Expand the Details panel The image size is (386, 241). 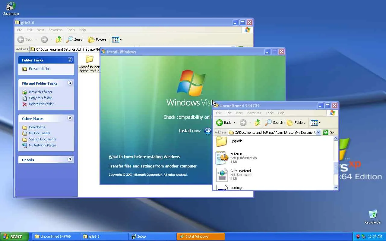click(70, 159)
